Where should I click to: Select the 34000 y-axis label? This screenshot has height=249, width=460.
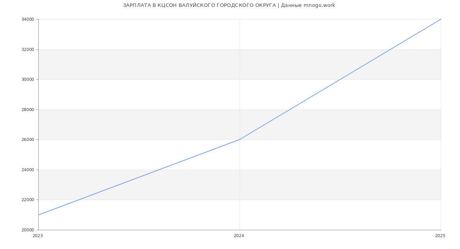(x=28, y=20)
